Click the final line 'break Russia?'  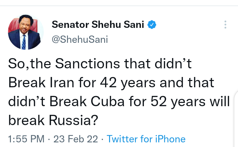(53, 120)
